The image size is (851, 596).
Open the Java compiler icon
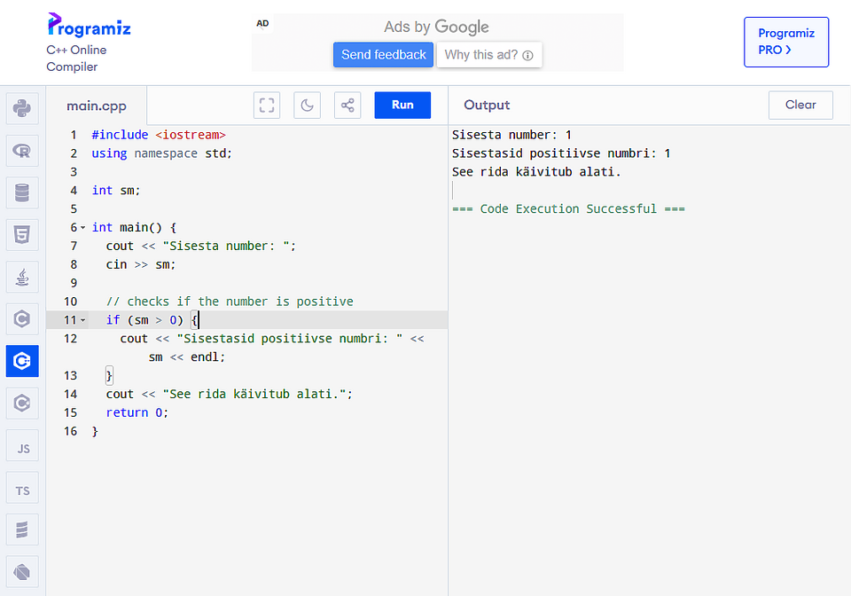point(21,276)
